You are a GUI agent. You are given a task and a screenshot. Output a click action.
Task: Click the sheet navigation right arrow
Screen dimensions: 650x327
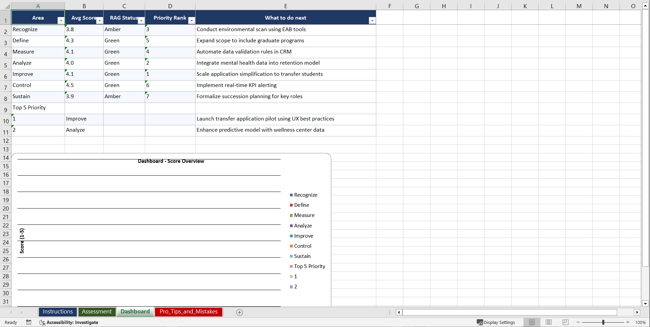coord(22,312)
